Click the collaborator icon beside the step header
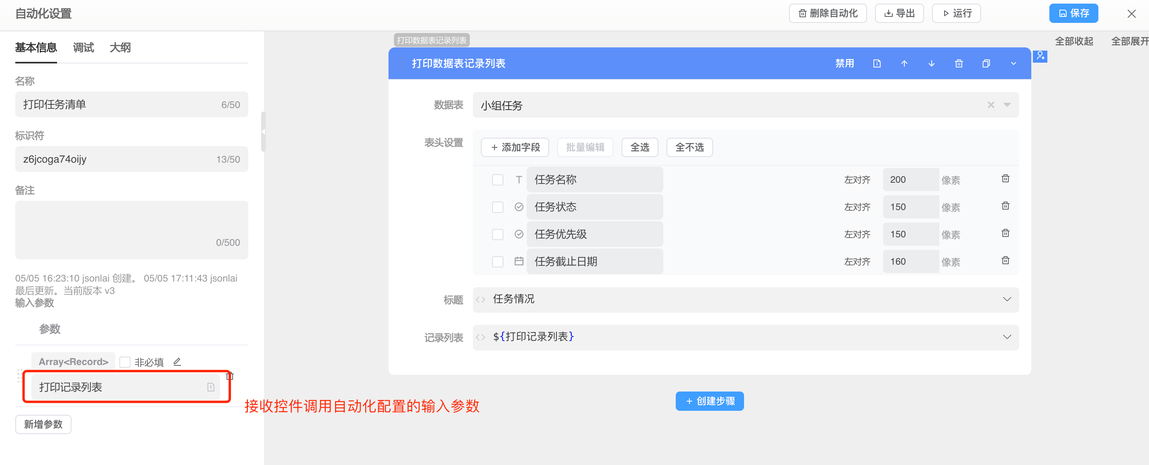The width and height of the screenshot is (1149, 465). click(1041, 56)
